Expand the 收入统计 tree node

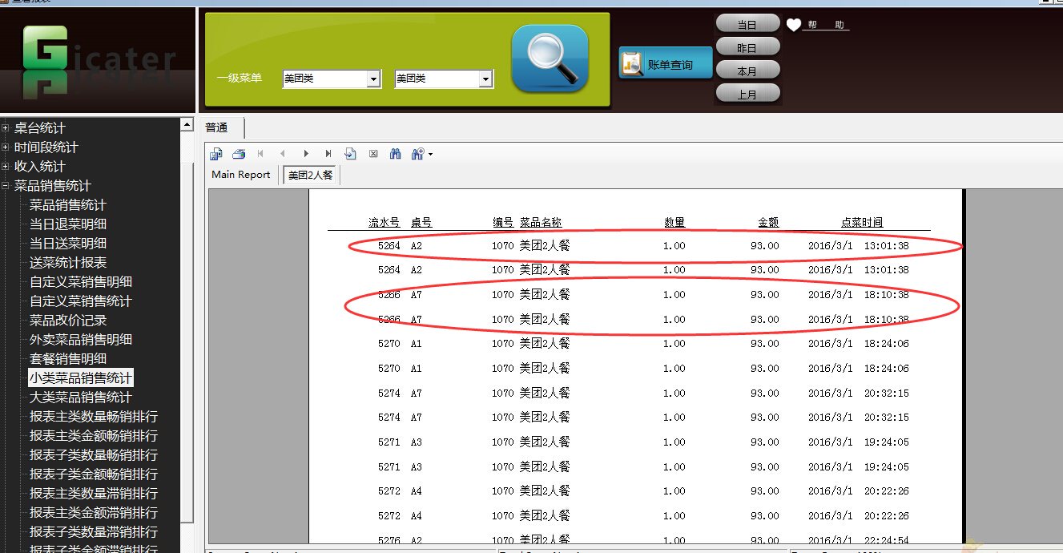coord(6,167)
